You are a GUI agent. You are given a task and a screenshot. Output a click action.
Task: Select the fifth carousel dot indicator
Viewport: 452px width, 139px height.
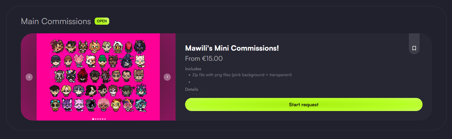coord(103,119)
